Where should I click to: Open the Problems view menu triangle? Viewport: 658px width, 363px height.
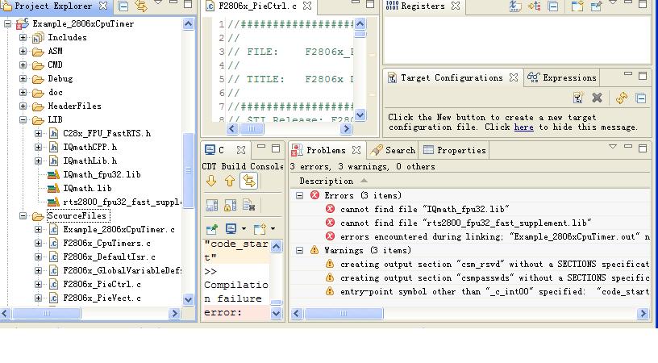[x=613, y=147]
